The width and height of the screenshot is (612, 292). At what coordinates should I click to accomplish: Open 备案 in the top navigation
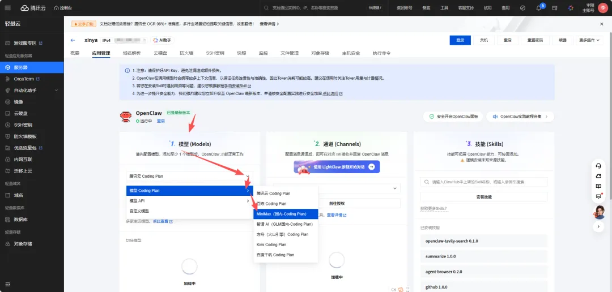pyautogui.click(x=426, y=8)
